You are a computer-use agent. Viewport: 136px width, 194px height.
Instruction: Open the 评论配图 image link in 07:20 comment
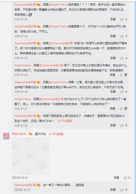coord(65,121)
